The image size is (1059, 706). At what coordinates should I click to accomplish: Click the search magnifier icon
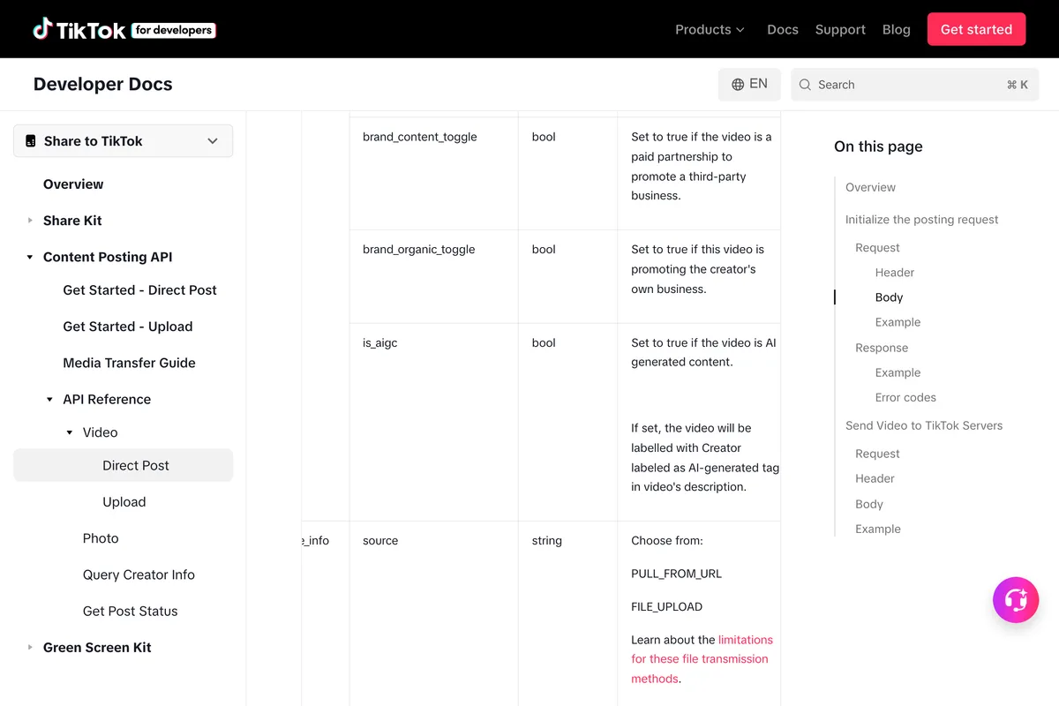tap(805, 85)
